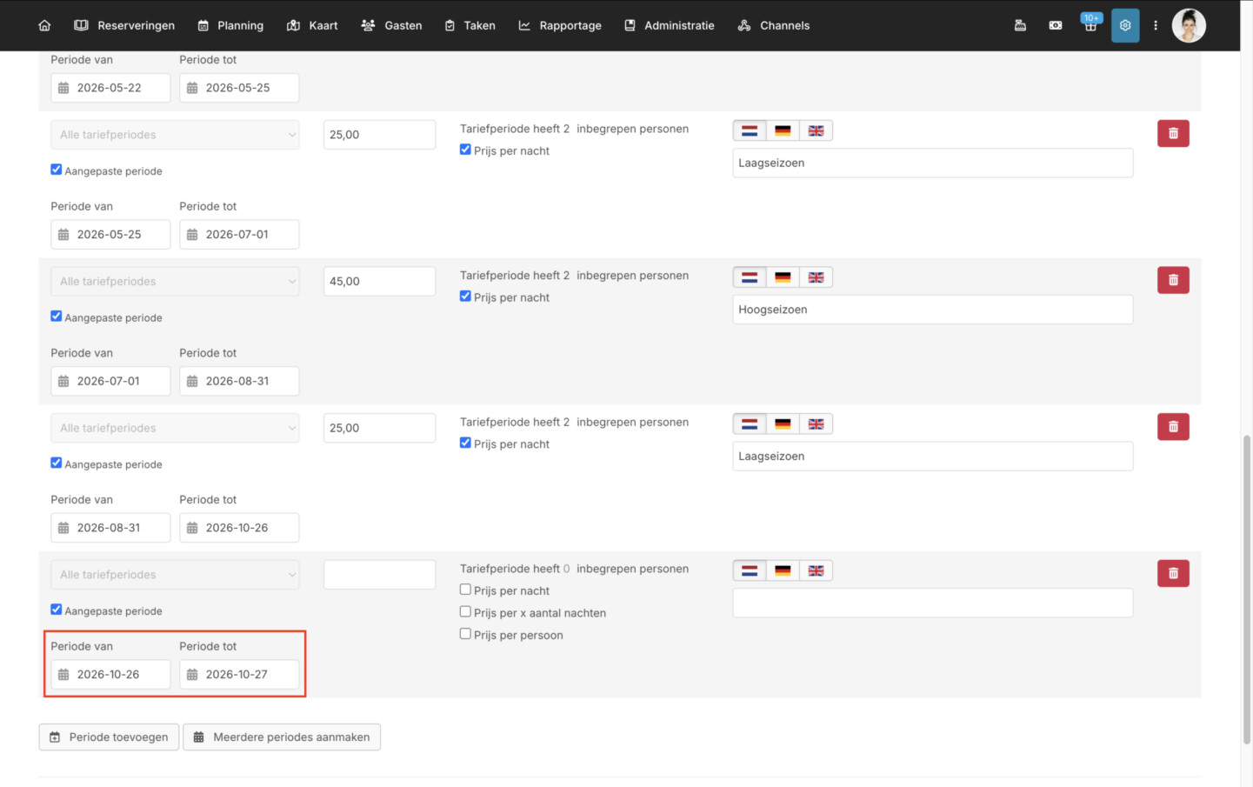
Task: Open Alle tariefperiodes dropdown above Periode van 2026-05-25
Action: pos(175,135)
